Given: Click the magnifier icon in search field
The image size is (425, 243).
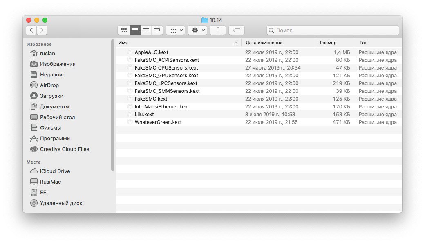Looking at the screenshot, I should pos(271,30).
